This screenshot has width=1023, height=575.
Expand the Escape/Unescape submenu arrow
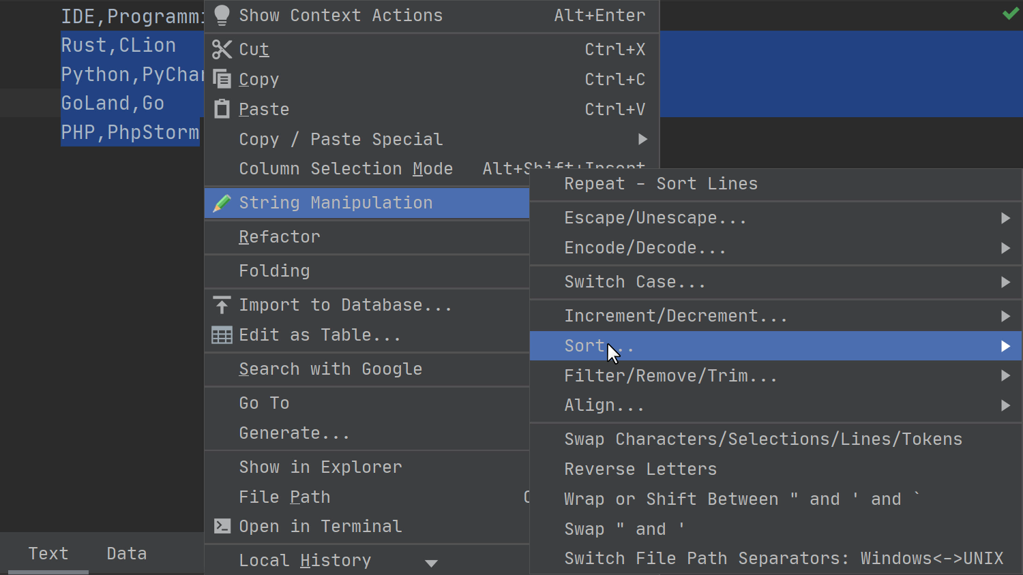pyautogui.click(x=1005, y=218)
